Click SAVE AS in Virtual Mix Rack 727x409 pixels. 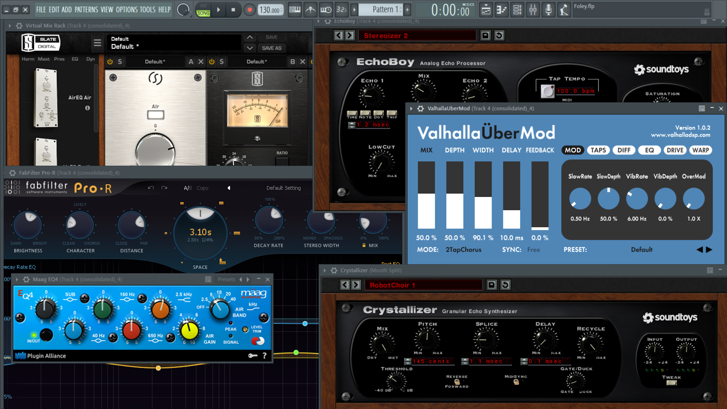(x=272, y=48)
